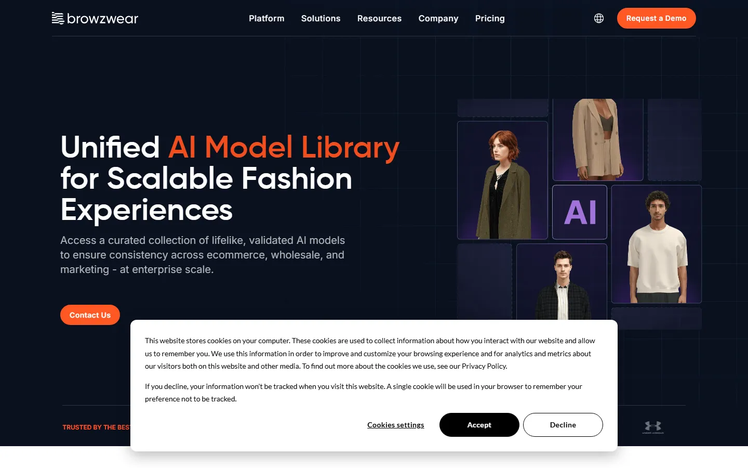The height and width of the screenshot is (468, 748).
Task: Open the Cookies settings link
Action: tap(396, 425)
